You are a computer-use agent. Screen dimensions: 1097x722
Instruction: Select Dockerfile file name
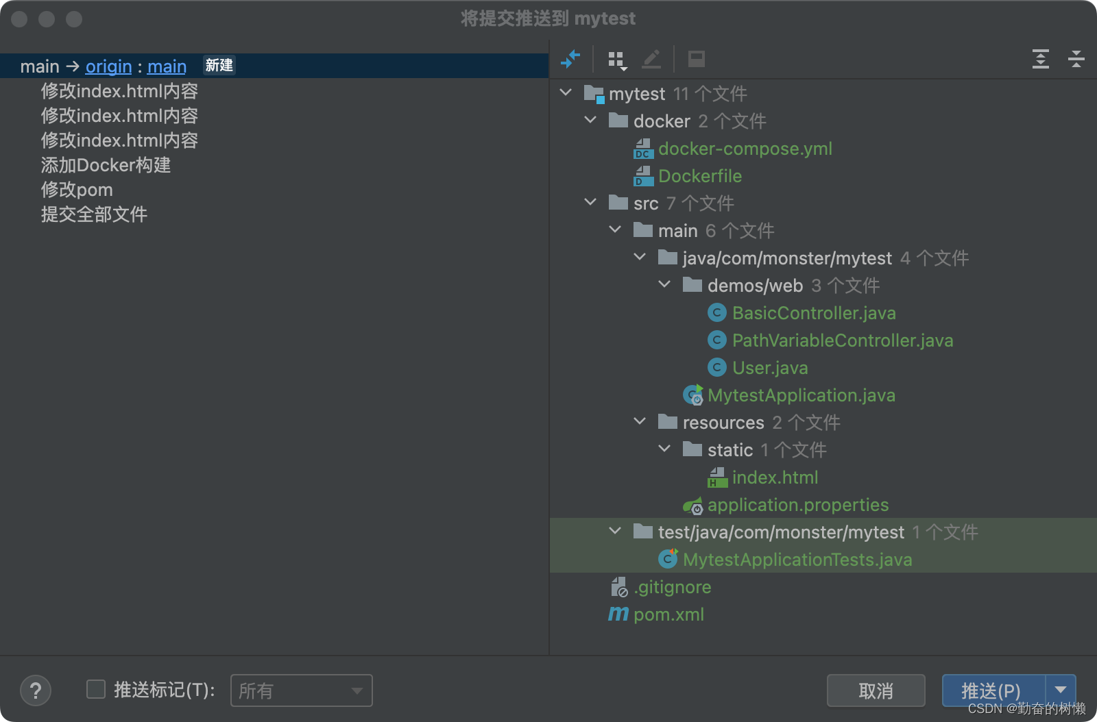(x=700, y=176)
